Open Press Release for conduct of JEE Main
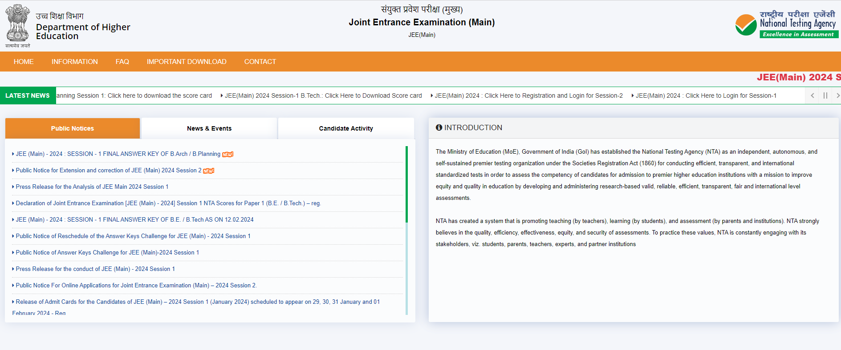 click(x=95, y=269)
